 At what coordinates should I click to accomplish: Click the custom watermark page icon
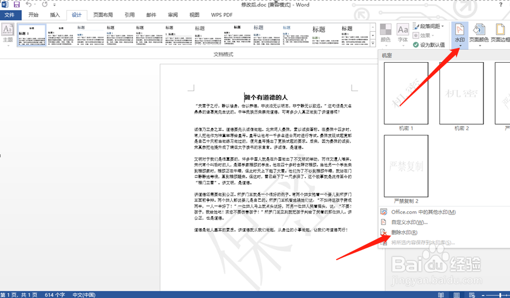(x=384, y=222)
